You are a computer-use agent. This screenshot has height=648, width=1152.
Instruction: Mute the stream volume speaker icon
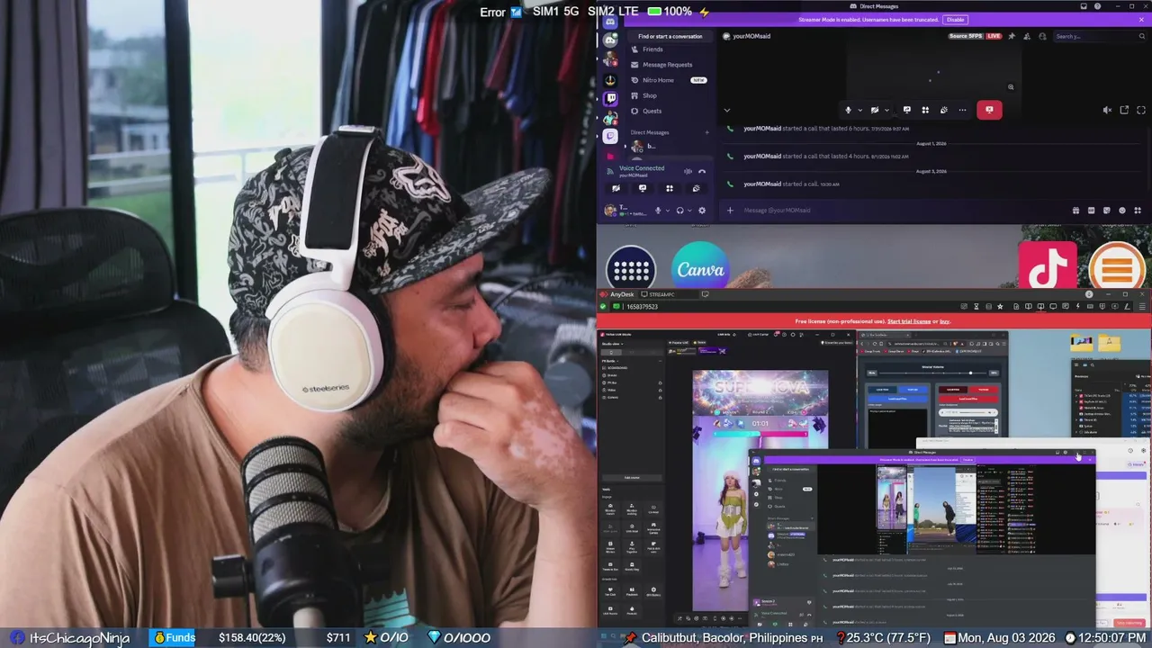pos(1107,110)
